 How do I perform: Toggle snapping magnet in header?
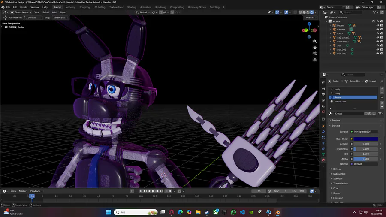coord(161,12)
